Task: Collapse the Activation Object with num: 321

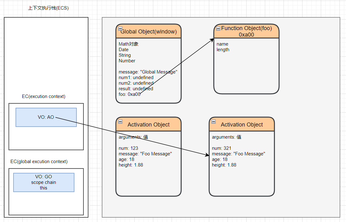Action: click(x=214, y=122)
